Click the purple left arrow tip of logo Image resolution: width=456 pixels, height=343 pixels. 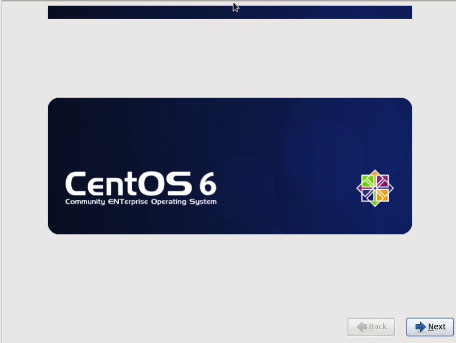point(359,188)
